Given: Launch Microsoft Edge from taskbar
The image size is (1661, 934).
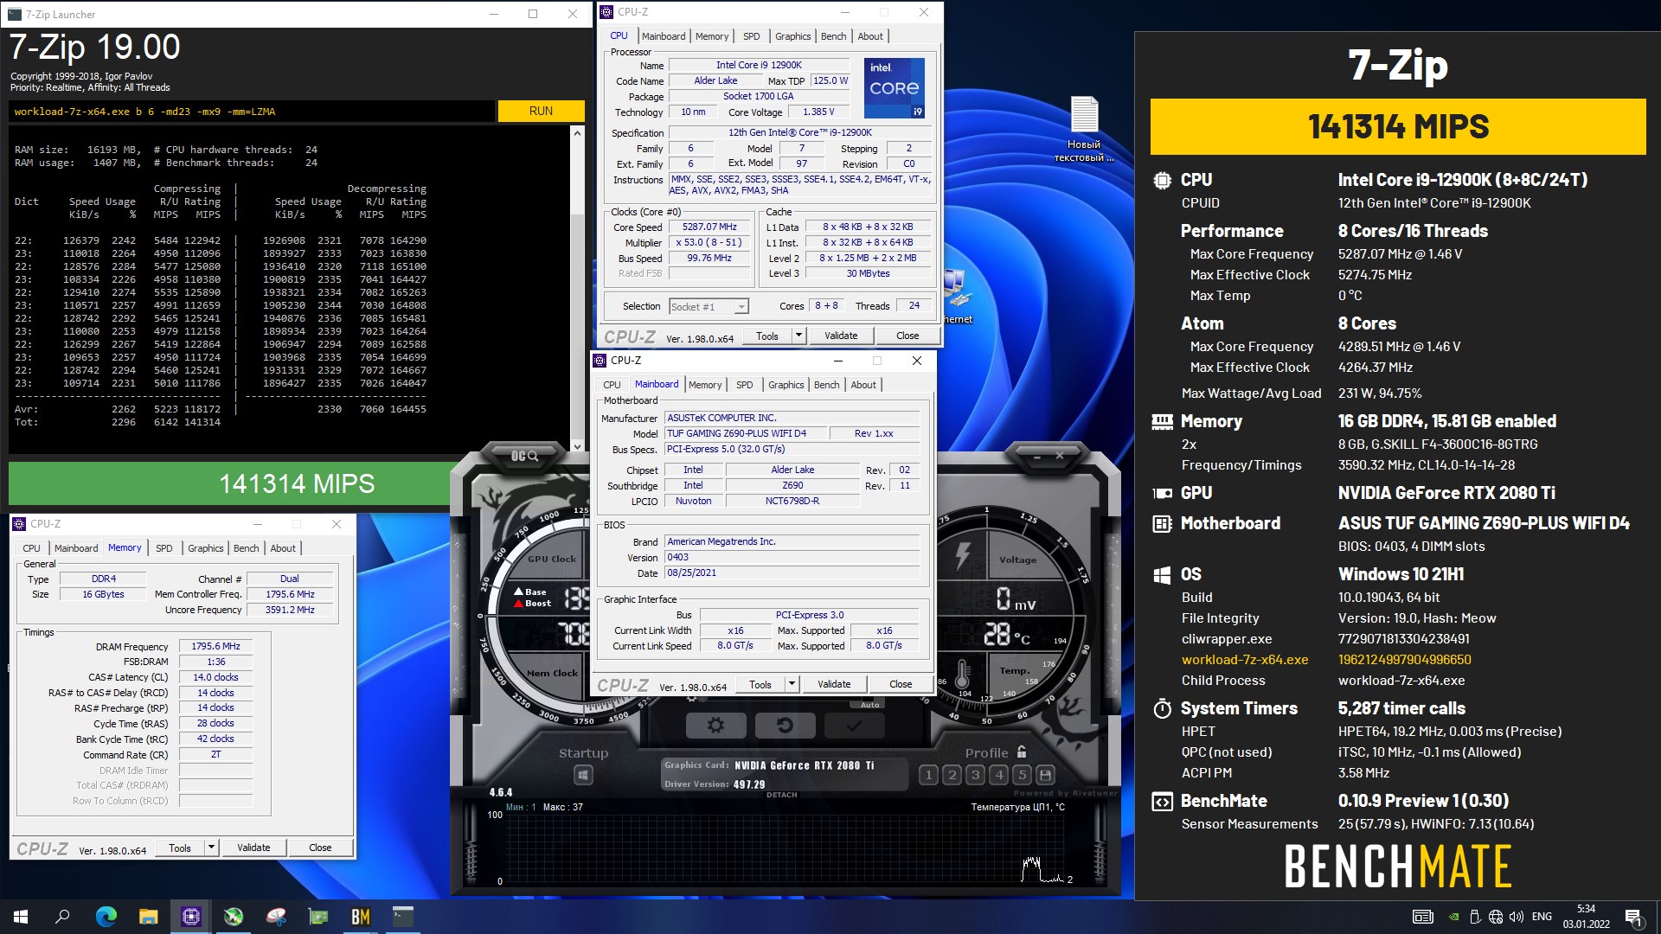Looking at the screenshot, I should [106, 917].
